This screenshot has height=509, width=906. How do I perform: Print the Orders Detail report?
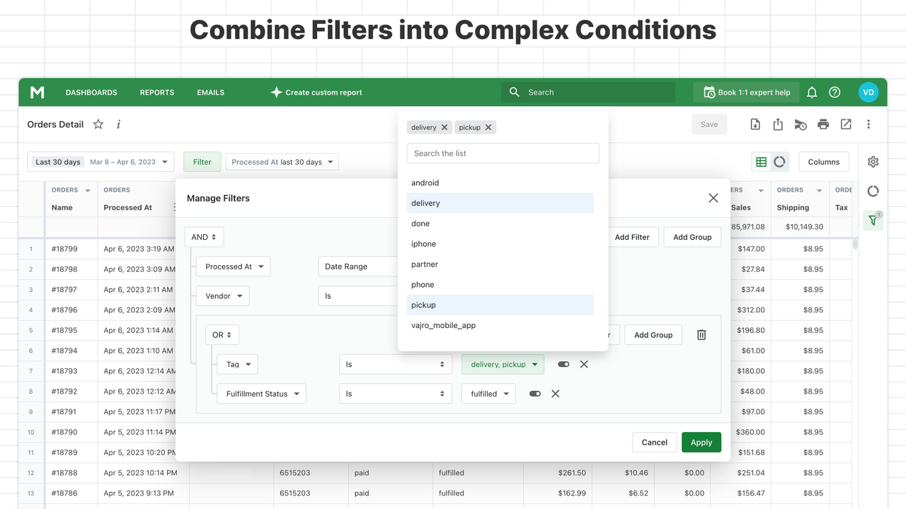pos(823,124)
